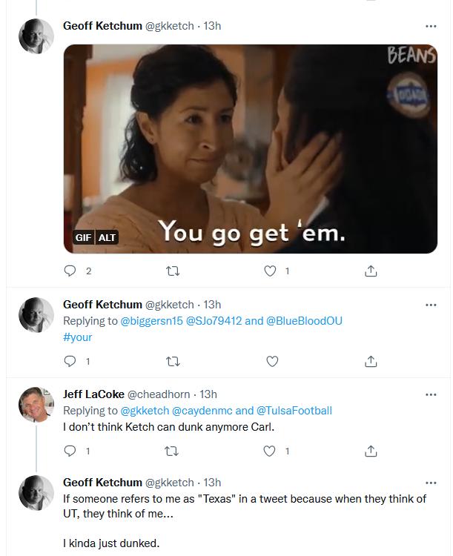Screen dimensions: 453x556
Task: Reply to the #your tweet
Action: [x=70, y=361]
